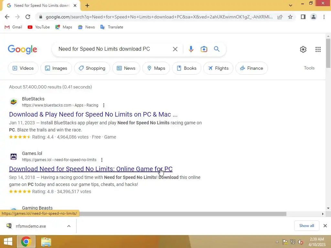Switch to the Maps results filter chip
The height and width of the screenshot is (248, 331).
156,68
